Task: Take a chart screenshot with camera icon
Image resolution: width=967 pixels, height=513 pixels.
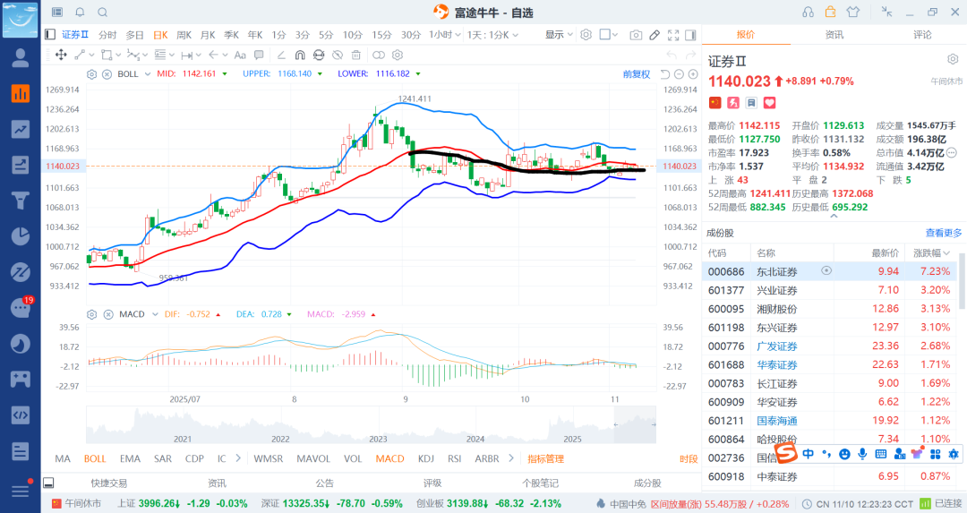Action: click(636, 35)
